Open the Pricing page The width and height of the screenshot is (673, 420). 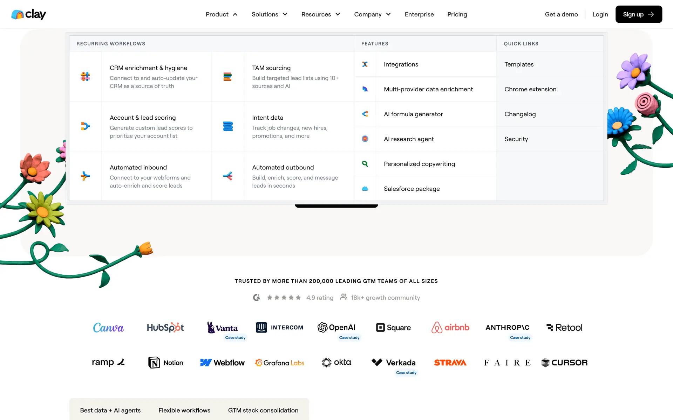457,14
